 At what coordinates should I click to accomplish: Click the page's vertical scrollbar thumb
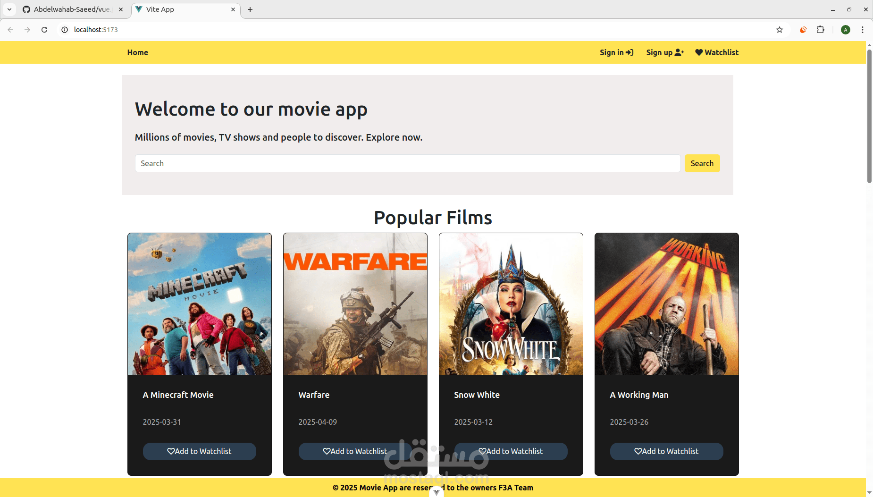click(869, 116)
